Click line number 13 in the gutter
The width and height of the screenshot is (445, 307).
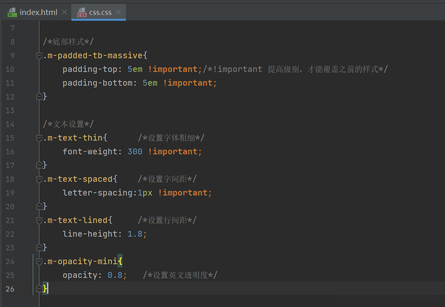point(10,111)
